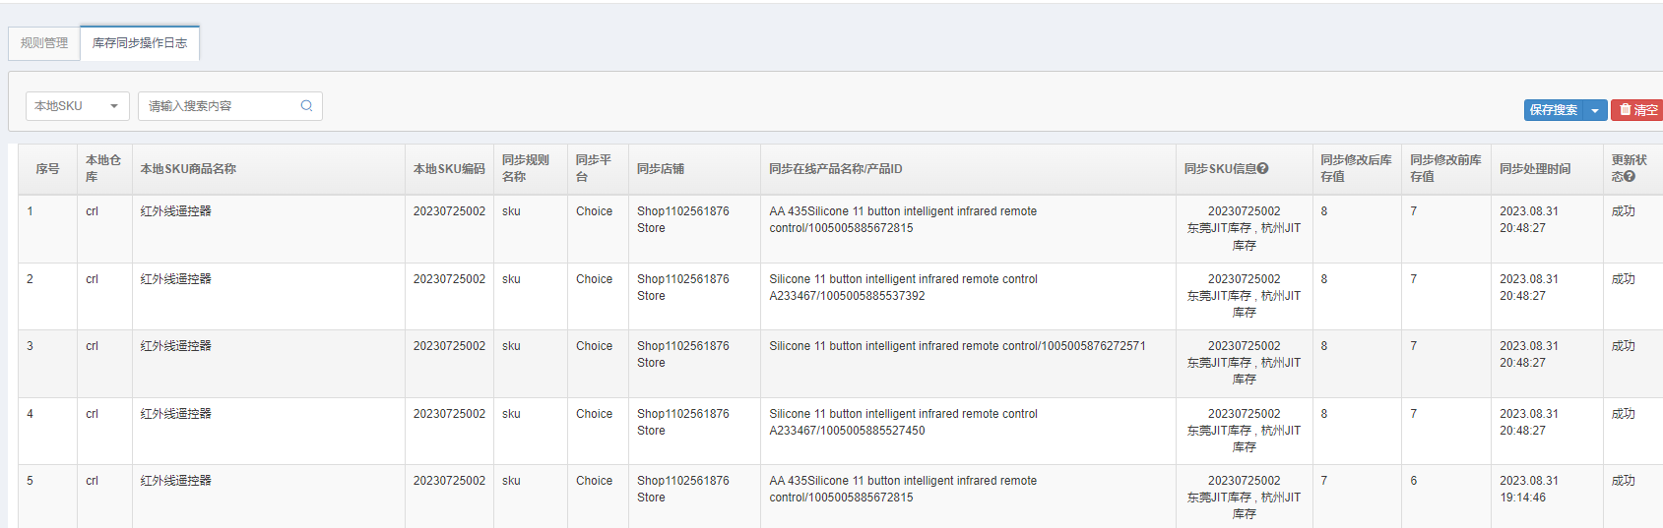Switch to the 规则管理 tab
The height and width of the screenshot is (528, 1663).
click(x=44, y=43)
